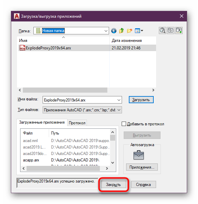The width and height of the screenshot is (198, 204).
Task: Expand the 'Тип файлов' file type dropdown
Action: (x=119, y=110)
